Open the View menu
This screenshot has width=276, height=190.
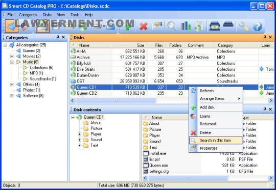pos(61,15)
